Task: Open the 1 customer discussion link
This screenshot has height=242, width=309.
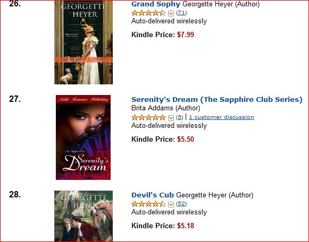Action: tap(221, 117)
